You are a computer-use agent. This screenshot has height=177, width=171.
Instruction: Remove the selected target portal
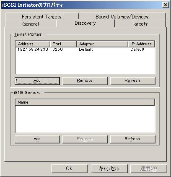[85, 81]
